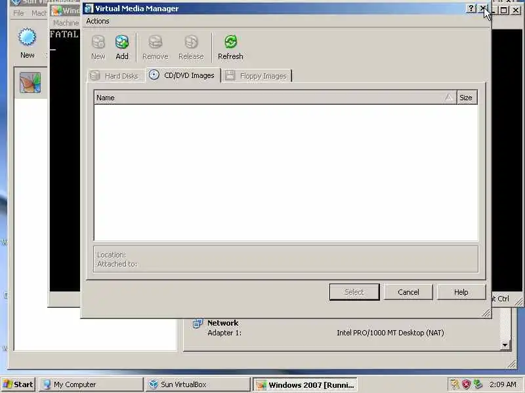Maximize the VM window behind the dialog
Viewport: 525px width, 393px height.
(x=503, y=10)
